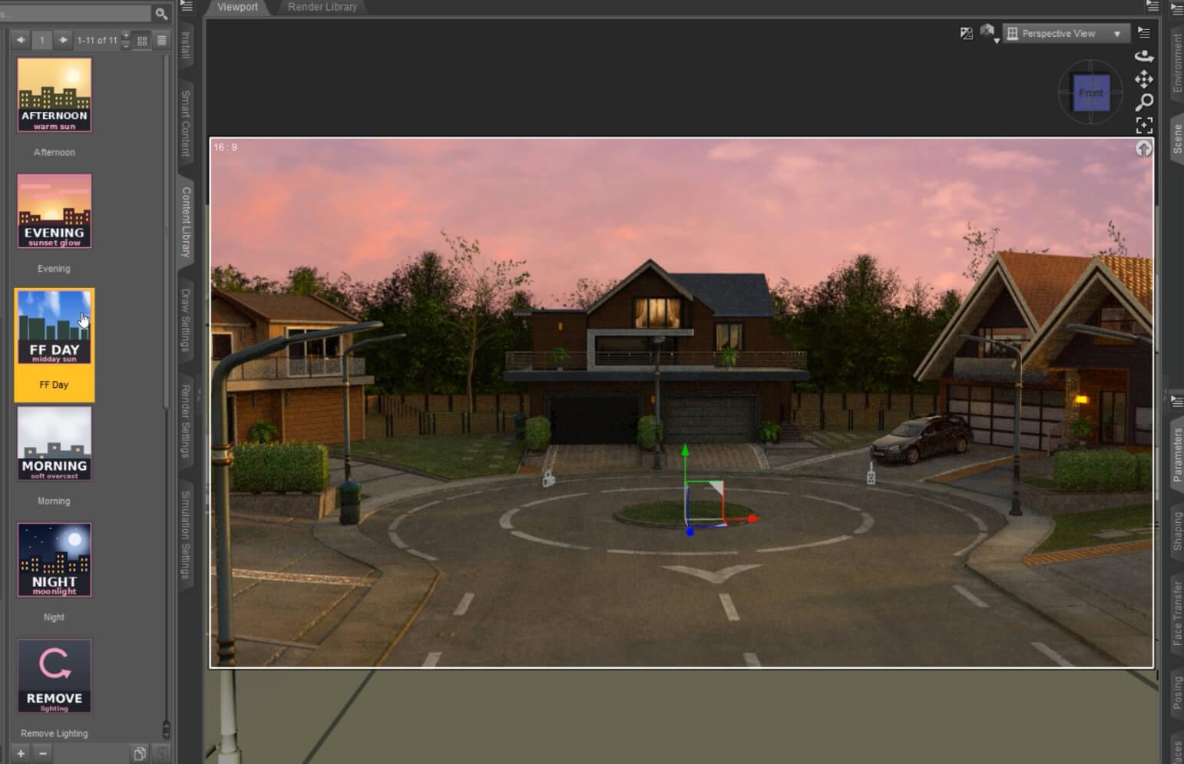1184x764 pixels.
Task: Select the Evening sunset glow lighting preset
Action: click(55, 212)
